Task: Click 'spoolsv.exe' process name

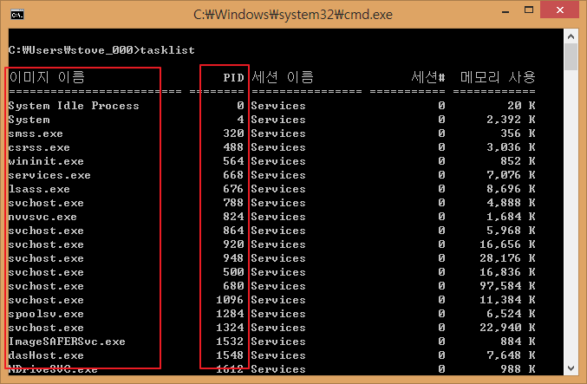Action: tap(46, 314)
